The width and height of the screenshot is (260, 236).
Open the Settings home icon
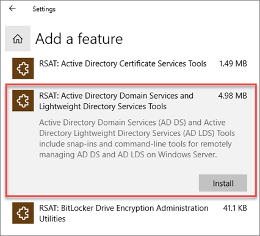(x=18, y=38)
